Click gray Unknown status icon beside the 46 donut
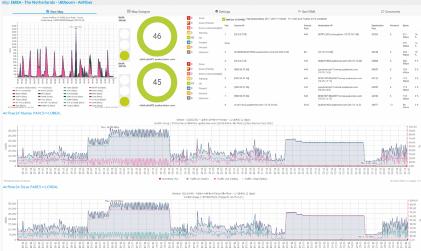This screenshot has width=421, height=251. point(189,52)
